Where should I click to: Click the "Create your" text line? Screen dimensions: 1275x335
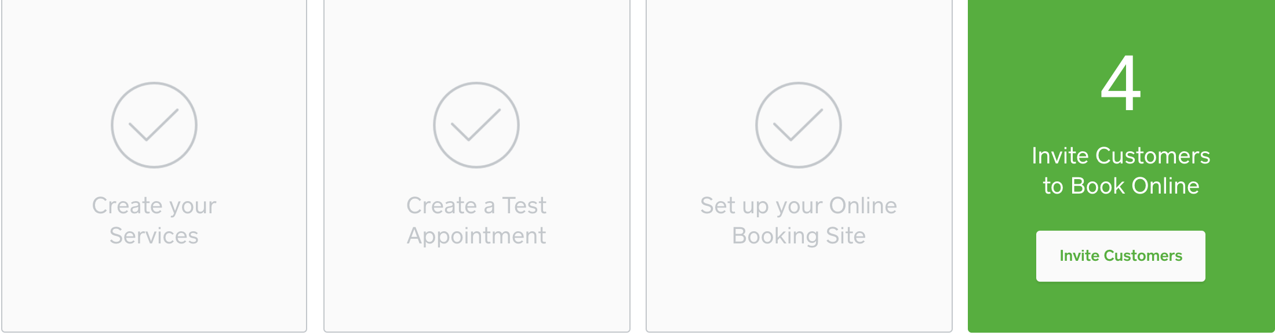[154, 206]
